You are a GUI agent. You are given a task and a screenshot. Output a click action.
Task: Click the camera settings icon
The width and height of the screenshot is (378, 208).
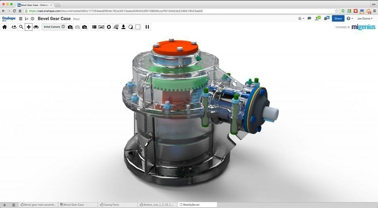85,27
